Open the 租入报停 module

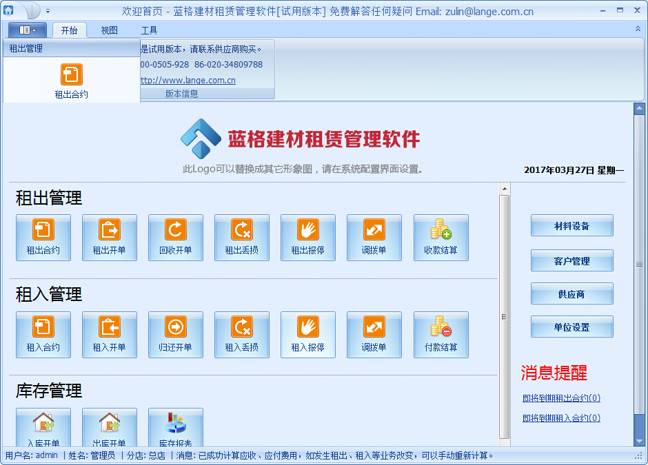coord(308,335)
